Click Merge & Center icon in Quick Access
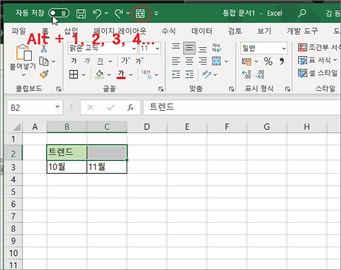 pyautogui.click(x=140, y=13)
